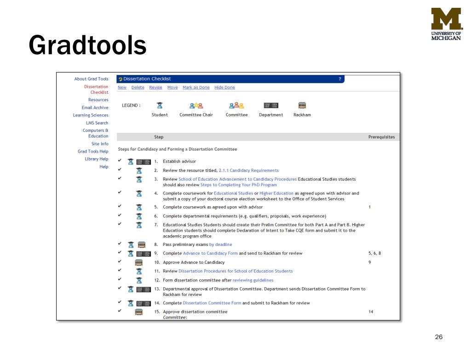Click the Move action link

coord(172,87)
